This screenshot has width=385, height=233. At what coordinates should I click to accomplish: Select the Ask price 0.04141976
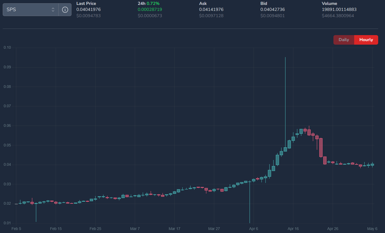[x=211, y=10]
